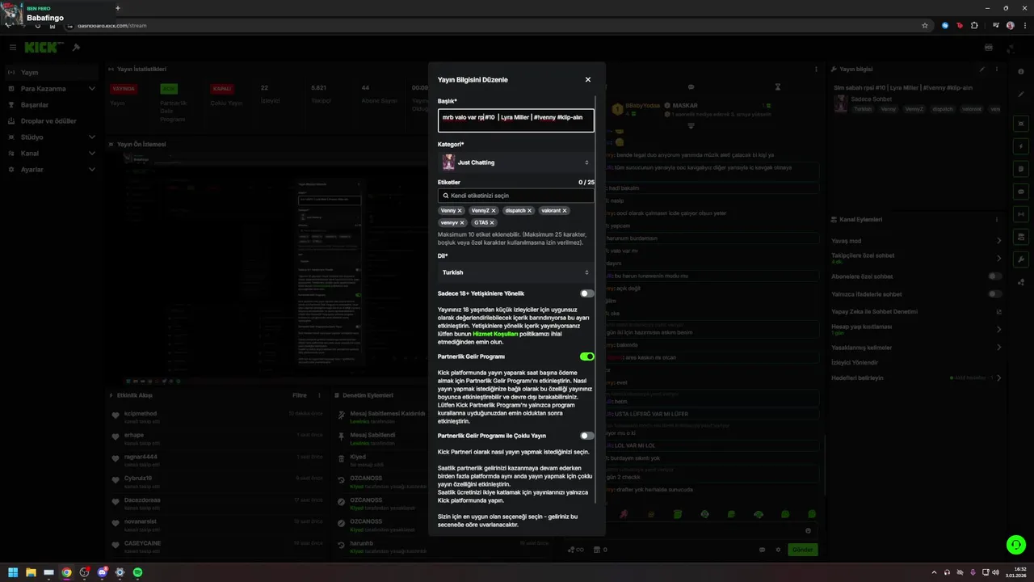Click the Başlık stream title field
Image resolution: width=1034 pixels, height=582 pixels.
[x=515, y=120]
